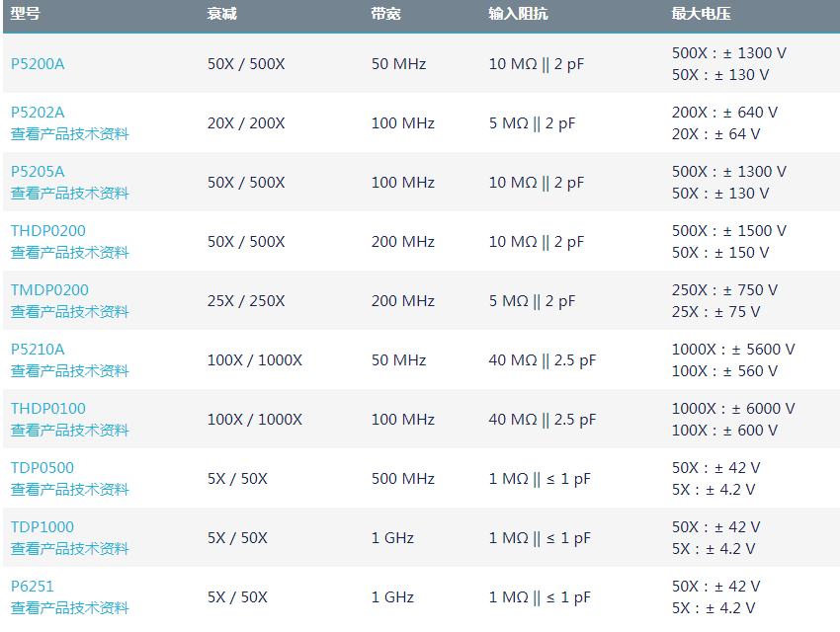Viewport: 840px width, 632px height.
Task: Select the 250X : ± 750 V value
Action: (724, 290)
